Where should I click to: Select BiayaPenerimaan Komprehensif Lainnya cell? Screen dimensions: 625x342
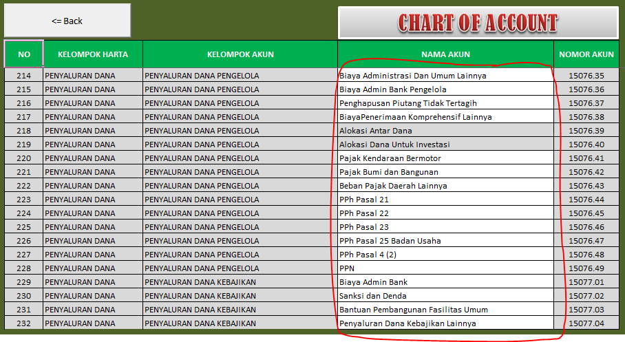click(x=445, y=117)
